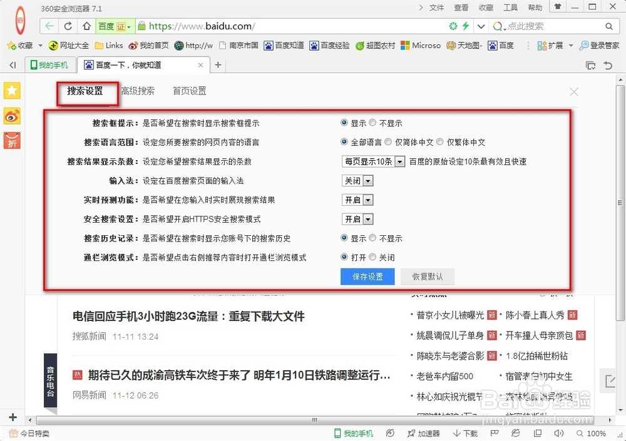Open the 期待已久的成渝高铁 news link
Image resolution: width=626 pixels, height=441 pixels.
239,375
